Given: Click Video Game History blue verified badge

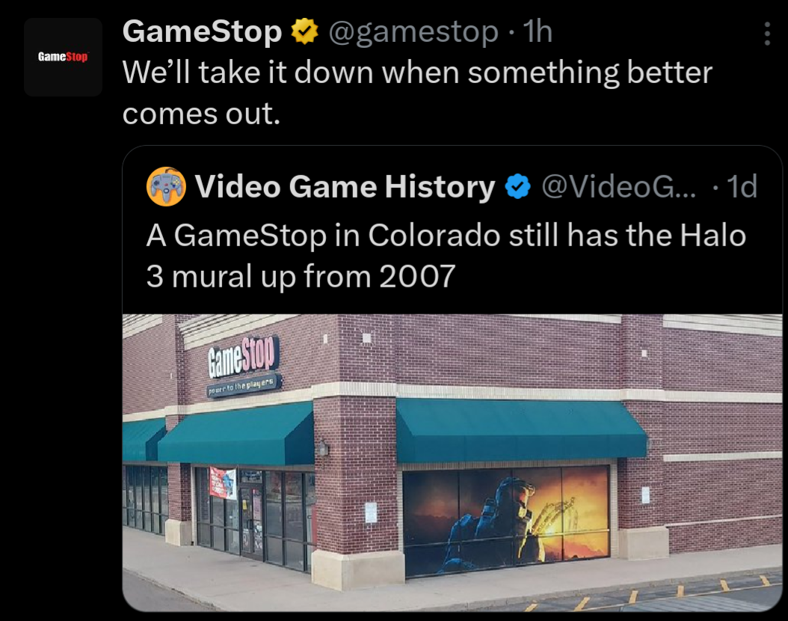Looking at the screenshot, I should (517, 187).
